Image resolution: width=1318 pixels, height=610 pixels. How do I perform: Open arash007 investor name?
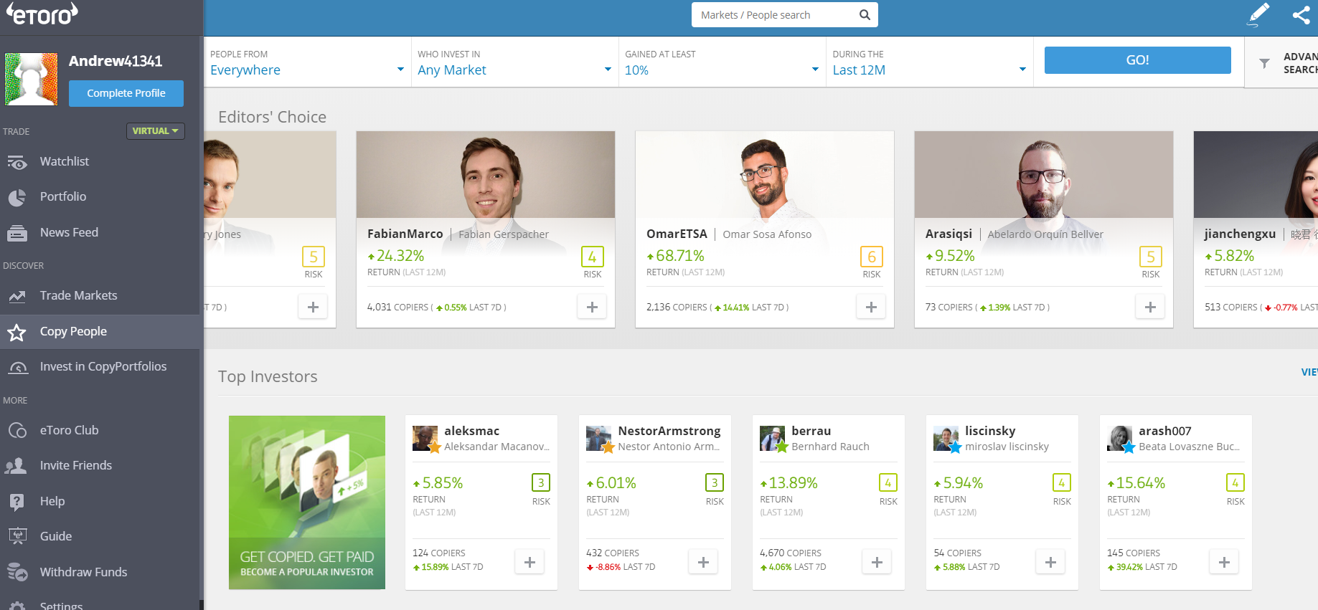1164,431
